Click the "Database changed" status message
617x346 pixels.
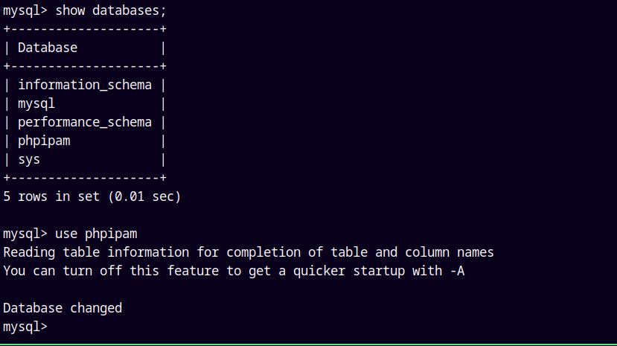tap(63, 308)
